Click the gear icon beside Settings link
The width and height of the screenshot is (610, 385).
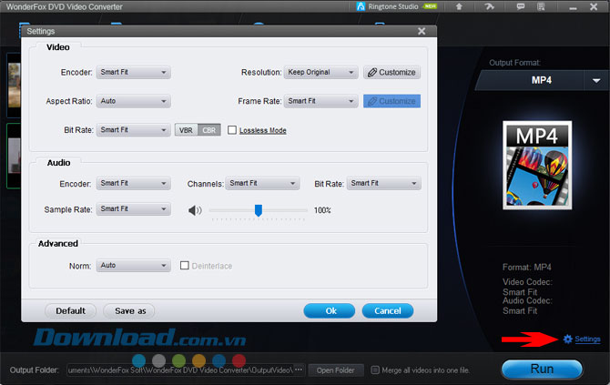(x=567, y=339)
